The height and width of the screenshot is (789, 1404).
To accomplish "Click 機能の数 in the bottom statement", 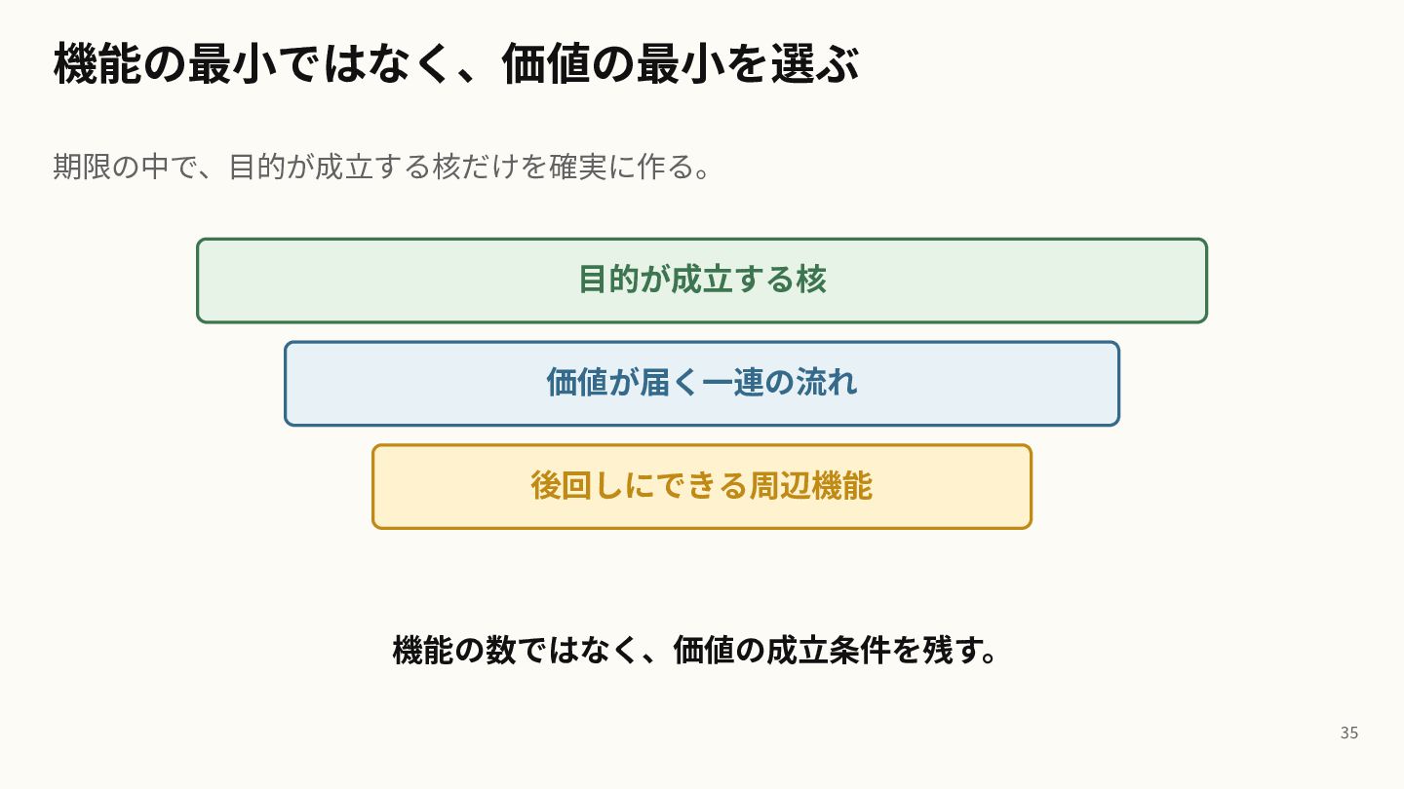I will click(x=454, y=650).
